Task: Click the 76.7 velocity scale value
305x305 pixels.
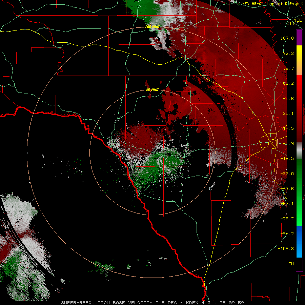Action: (288, 68)
